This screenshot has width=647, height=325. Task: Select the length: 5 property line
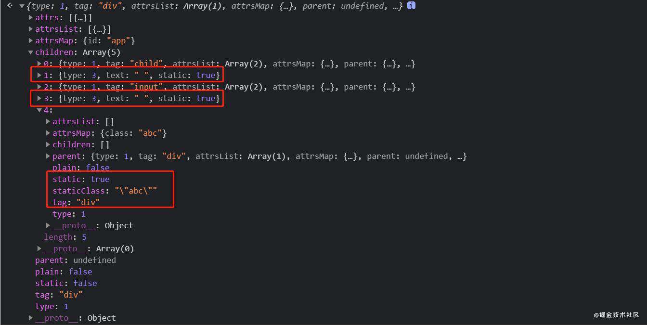[x=65, y=237]
